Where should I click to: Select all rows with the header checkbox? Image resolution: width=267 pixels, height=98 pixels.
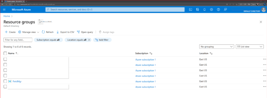click(5, 53)
